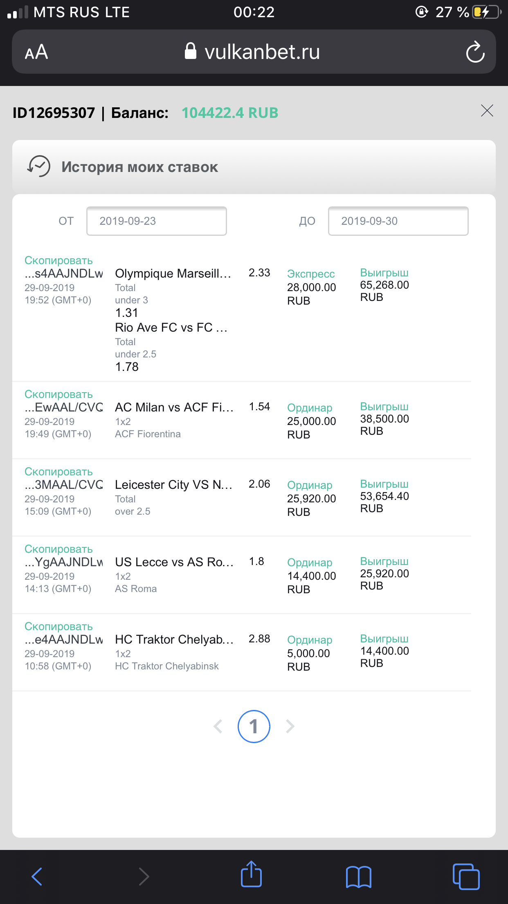
Task: Select the end date field 2019-09-30
Action: click(x=398, y=221)
